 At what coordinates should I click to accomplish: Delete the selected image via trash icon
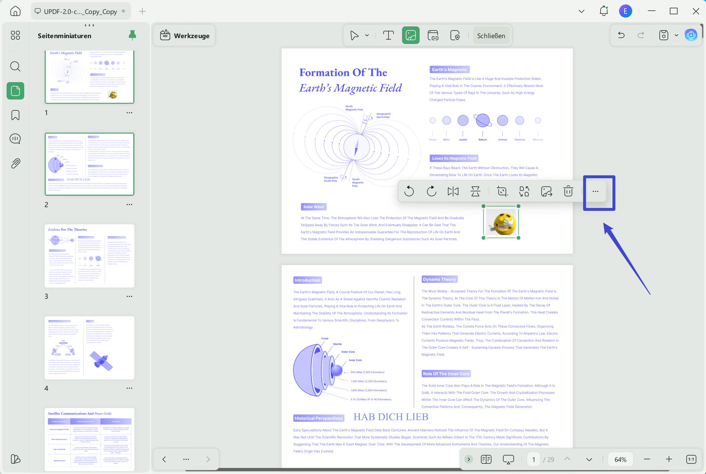click(568, 191)
